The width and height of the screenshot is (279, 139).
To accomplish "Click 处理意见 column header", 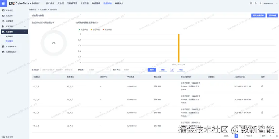I will pos(211,77).
